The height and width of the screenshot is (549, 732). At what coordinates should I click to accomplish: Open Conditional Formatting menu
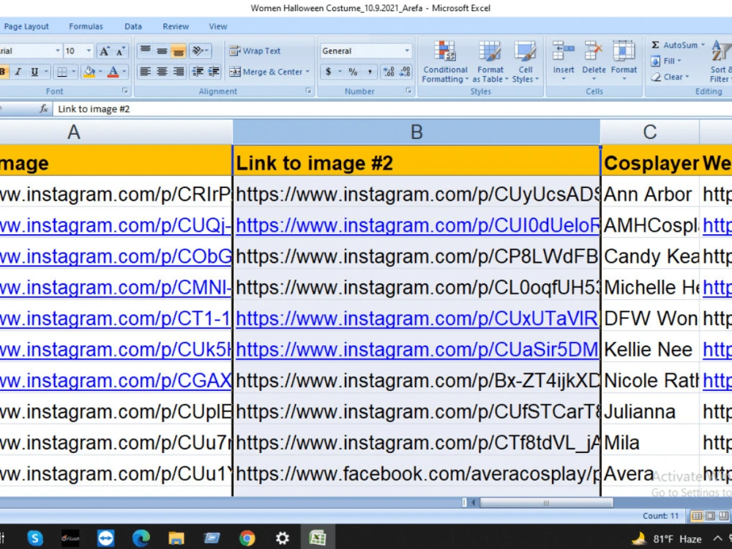tap(445, 62)
